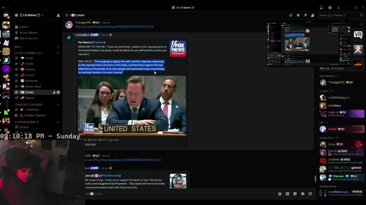Open notification settings bell icon

tap(298, 15)
